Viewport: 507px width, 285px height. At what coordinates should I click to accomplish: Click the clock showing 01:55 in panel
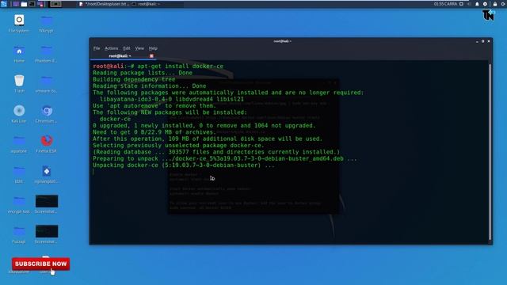tap(445, 4)
